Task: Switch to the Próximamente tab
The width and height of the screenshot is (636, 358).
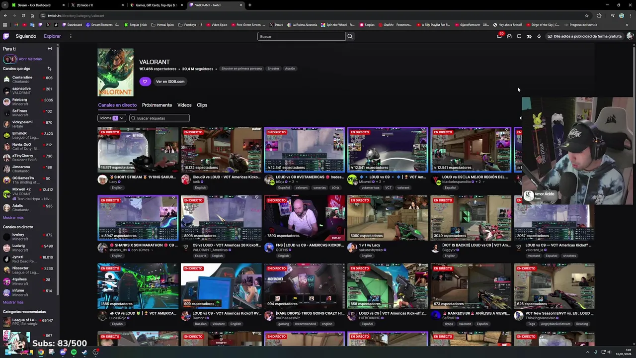Action: (157, 105)
